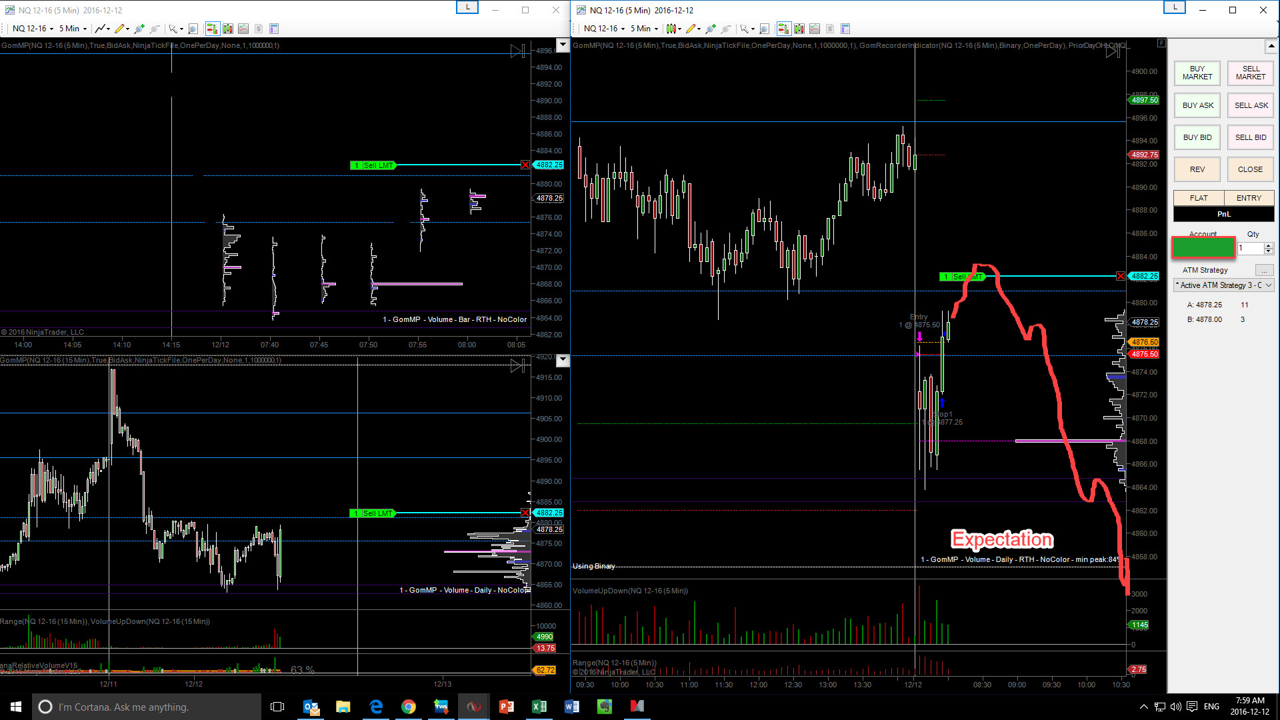Click the Qty input field
This screenshot has height=720, width=1280.
[x=1251, y=248]
